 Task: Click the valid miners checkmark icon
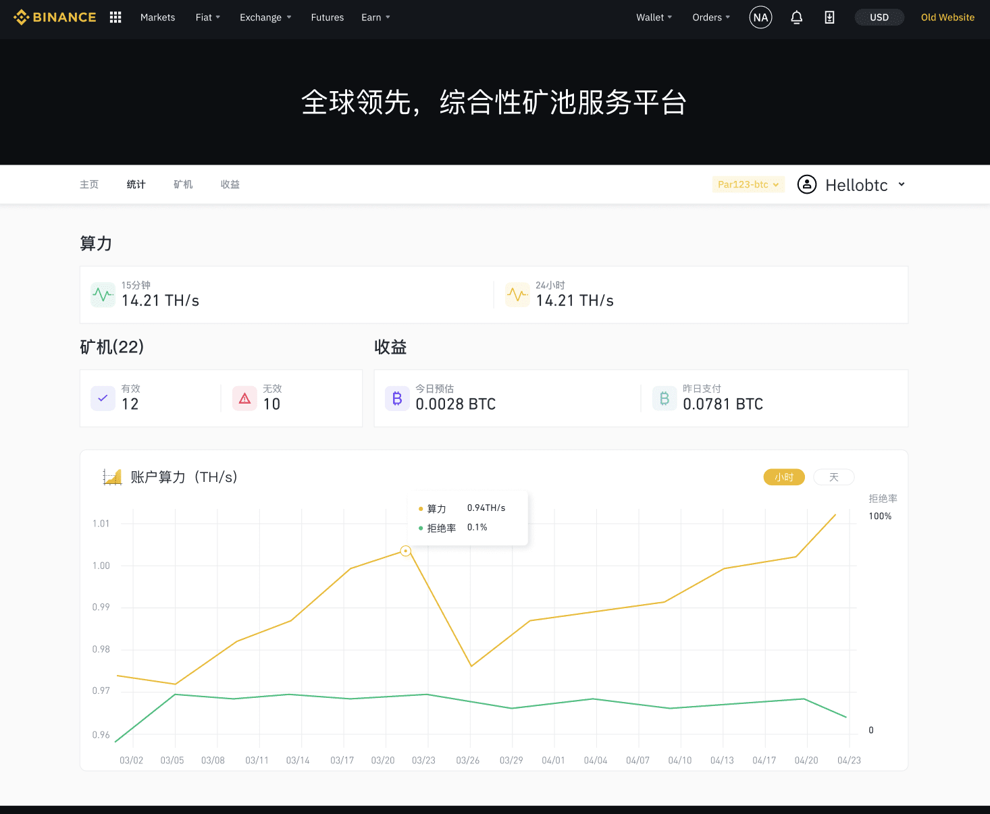(x=103, y=398)
